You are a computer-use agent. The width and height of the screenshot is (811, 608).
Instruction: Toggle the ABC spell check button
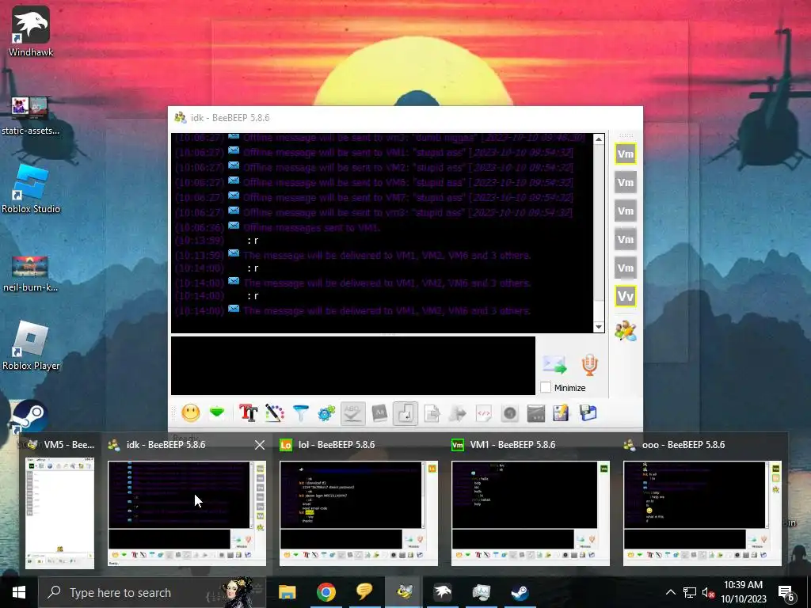coord(352,413)
